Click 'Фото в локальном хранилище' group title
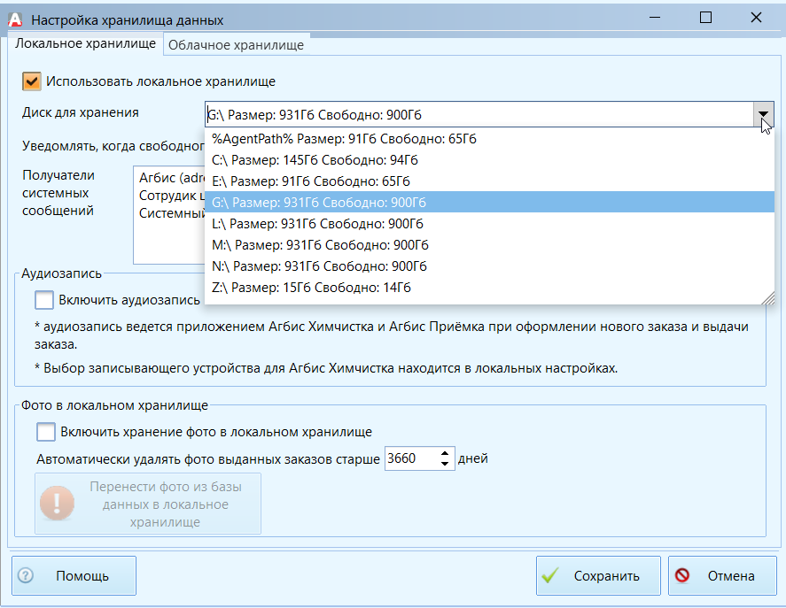Image resolution: width=786 pixels, height=608 pixels. coord(114,405)
